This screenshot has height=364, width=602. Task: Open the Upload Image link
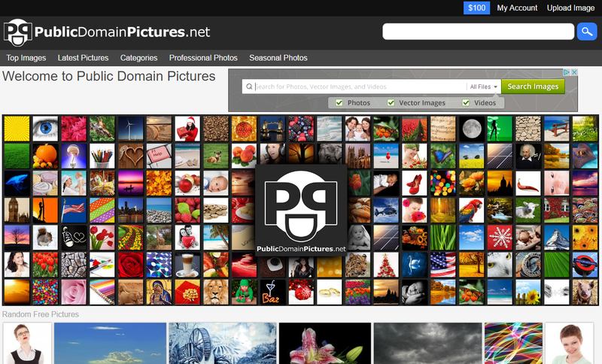tap(570, 8)
